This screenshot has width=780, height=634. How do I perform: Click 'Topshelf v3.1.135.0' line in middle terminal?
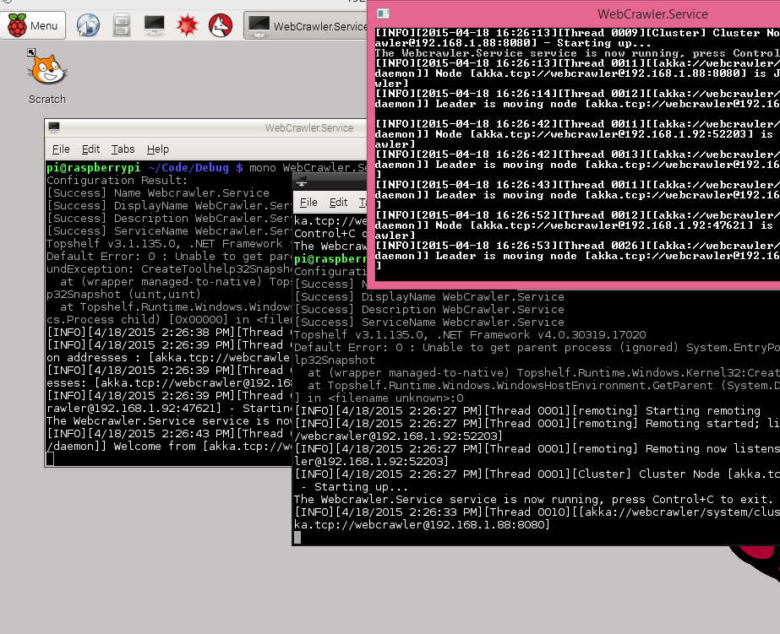[x=470, y=335]
